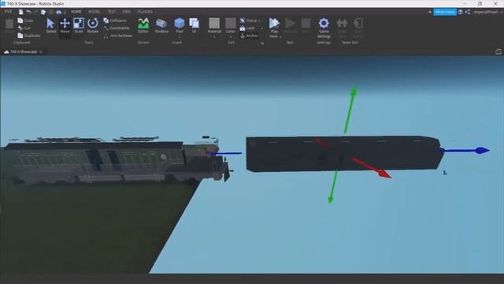Image resolution: width=504 pixels, height=284 pixels.
Task: Switch to the VIEW tab
Action: click(127, 12)
